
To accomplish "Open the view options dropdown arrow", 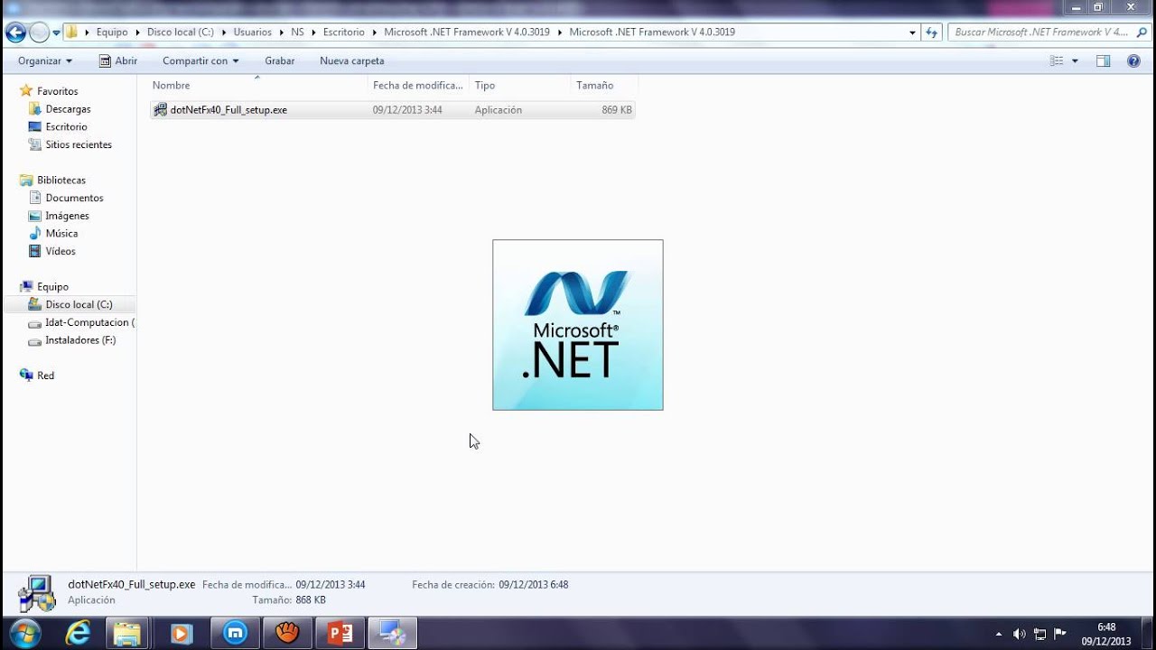I will [x=1075, y=60].
